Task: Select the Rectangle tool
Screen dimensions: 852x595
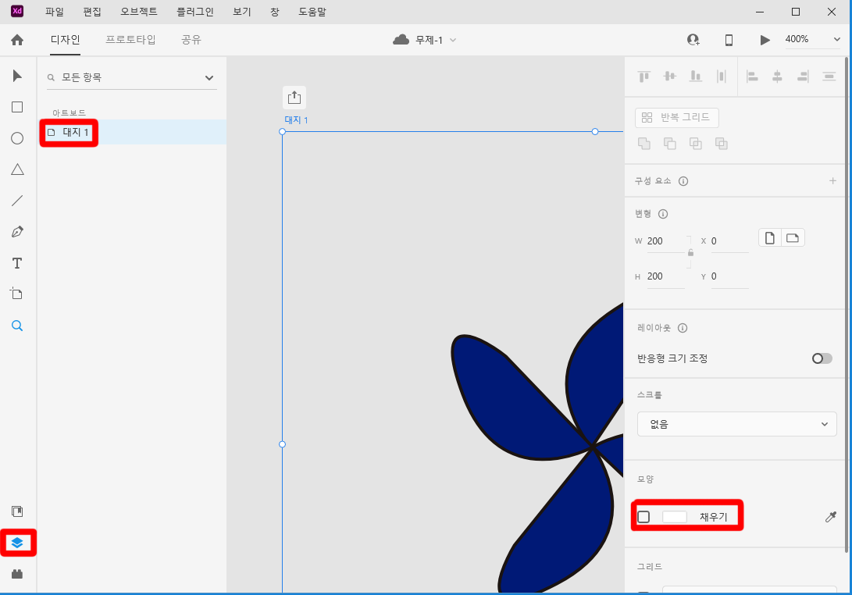Action: (16, 107)
